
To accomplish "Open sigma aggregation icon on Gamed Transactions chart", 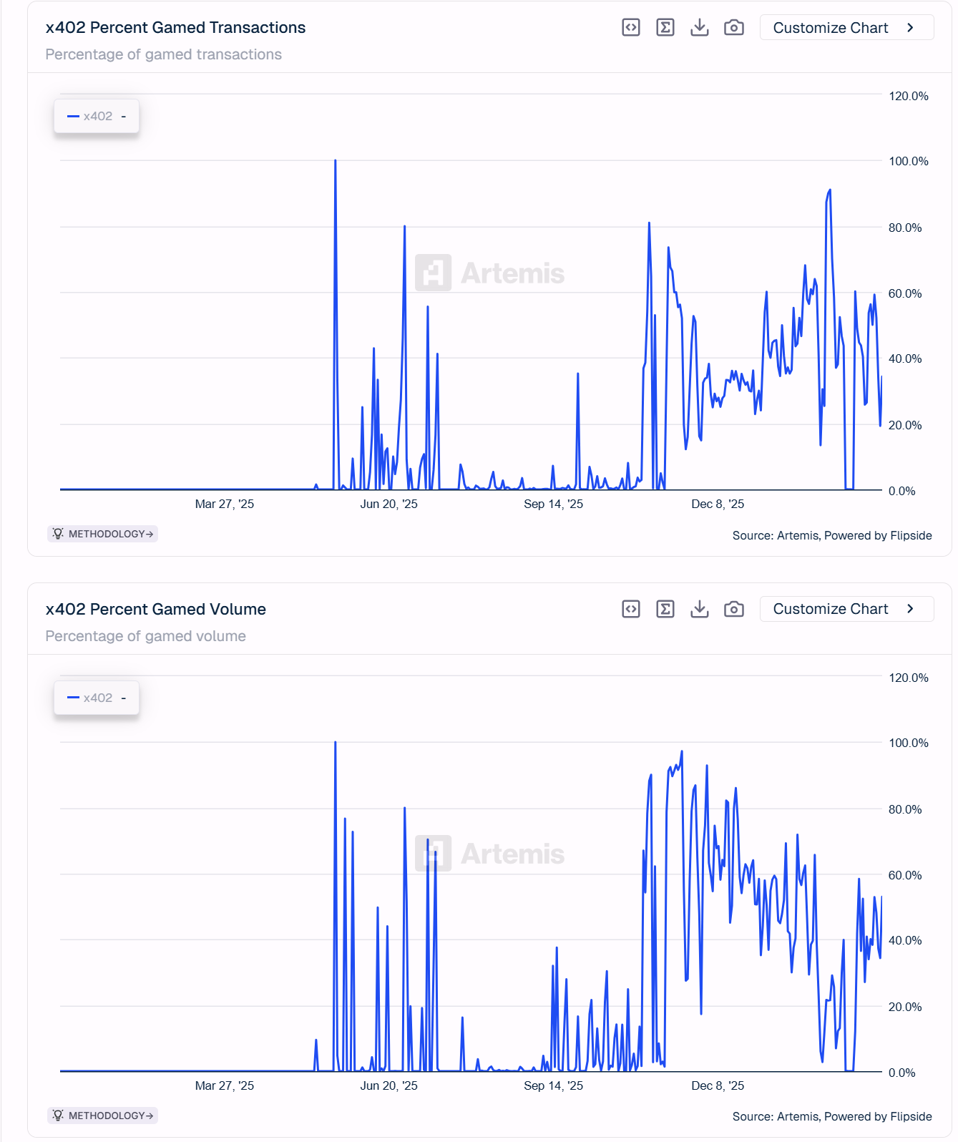I will [x=665, y=28].
